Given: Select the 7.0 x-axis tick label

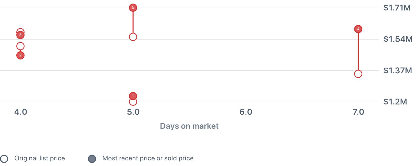Looking at the screenshot, I should tap(358, 112).
